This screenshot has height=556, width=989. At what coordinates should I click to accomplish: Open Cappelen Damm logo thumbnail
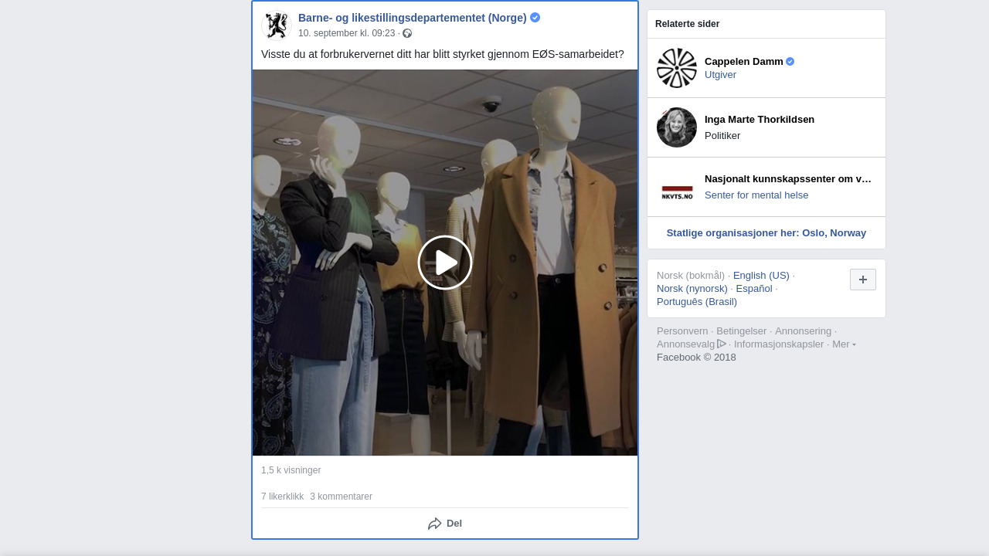click(x=677, y=68)
